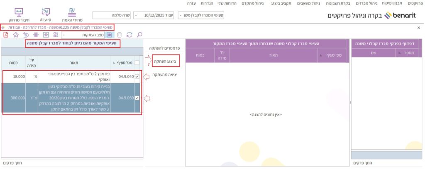Click the star favorites icon in the toolbar

(16, 35)
